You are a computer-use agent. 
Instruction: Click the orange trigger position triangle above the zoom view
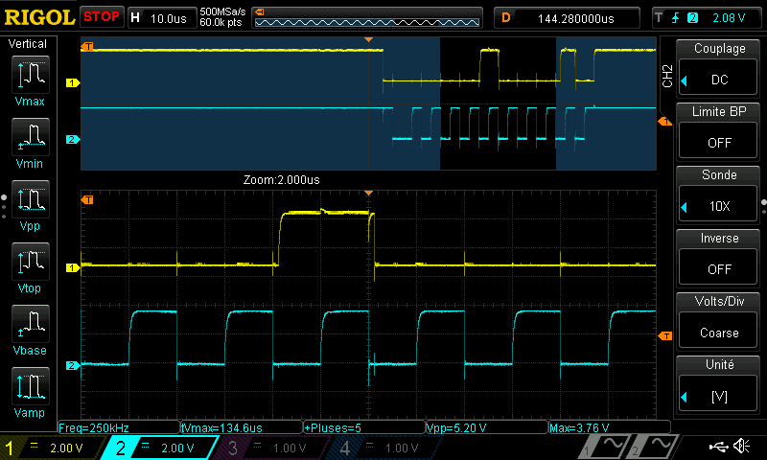pos(368,193)
